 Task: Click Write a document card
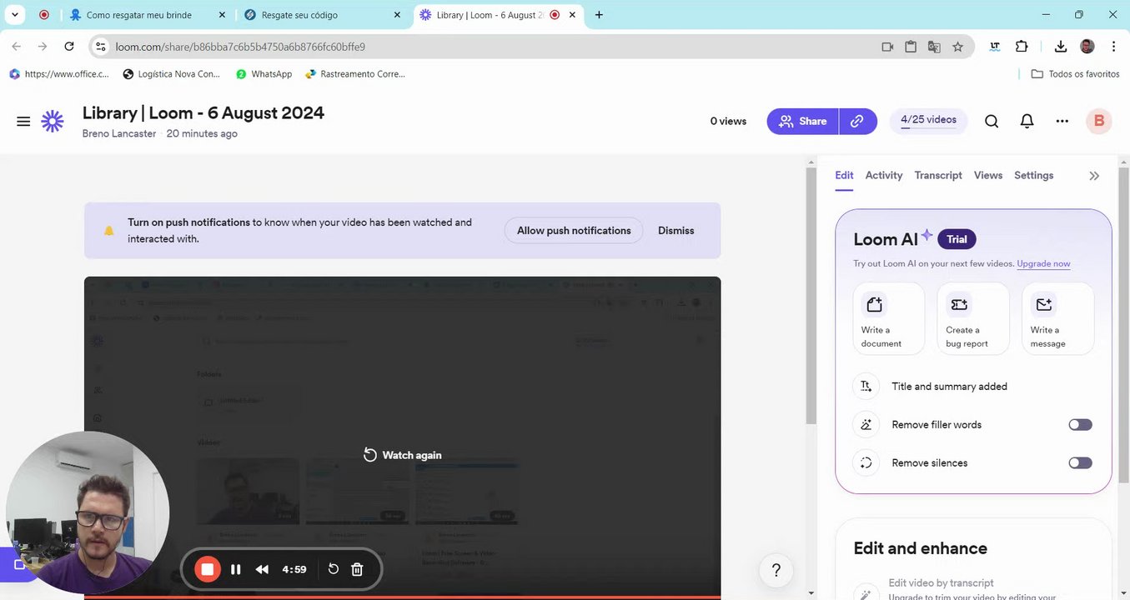[888, 319]
